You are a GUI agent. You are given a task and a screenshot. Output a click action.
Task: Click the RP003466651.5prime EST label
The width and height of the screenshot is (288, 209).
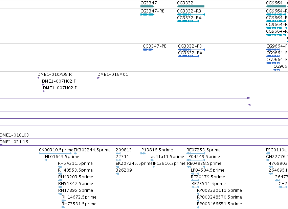tap(219, 204)
